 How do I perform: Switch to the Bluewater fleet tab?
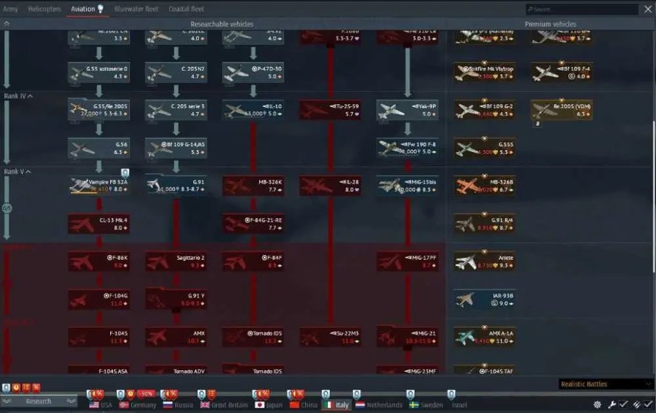coord(136,9)
